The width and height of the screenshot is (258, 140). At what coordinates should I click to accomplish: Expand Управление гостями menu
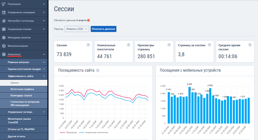[44, 112]
